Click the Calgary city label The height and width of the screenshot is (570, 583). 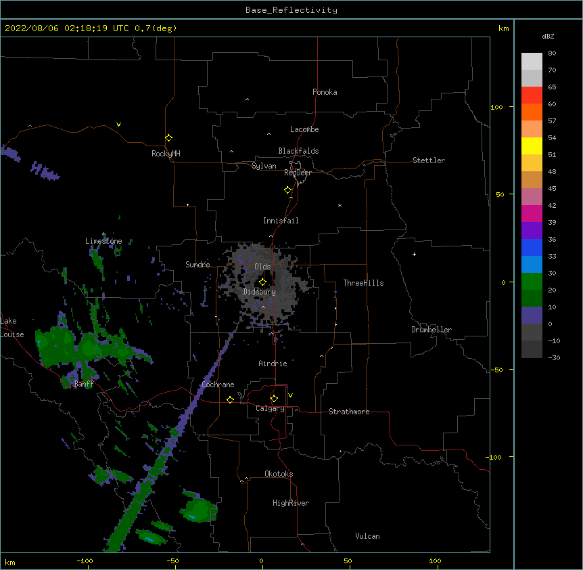click(270, 408)
